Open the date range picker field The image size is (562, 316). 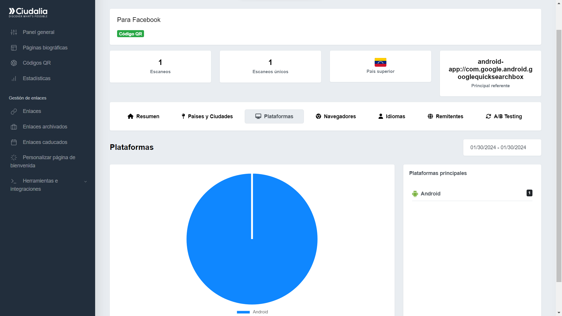(502, 147)
